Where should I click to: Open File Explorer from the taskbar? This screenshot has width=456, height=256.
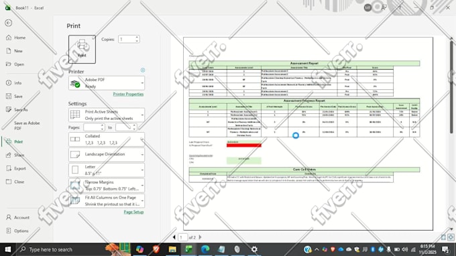coord(172,249)
